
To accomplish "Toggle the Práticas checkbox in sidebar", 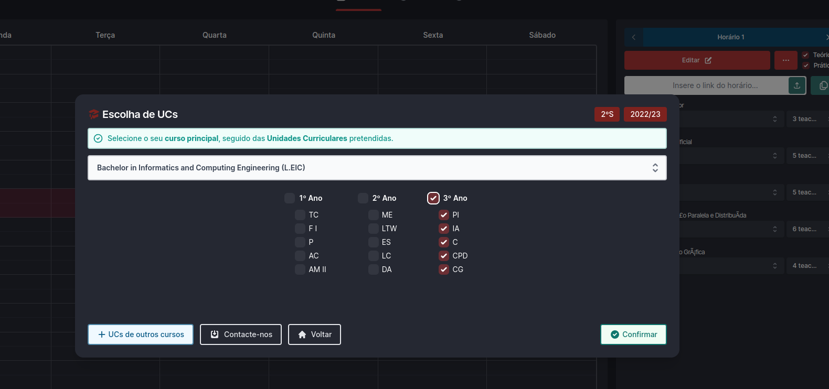I will (806, 66).
